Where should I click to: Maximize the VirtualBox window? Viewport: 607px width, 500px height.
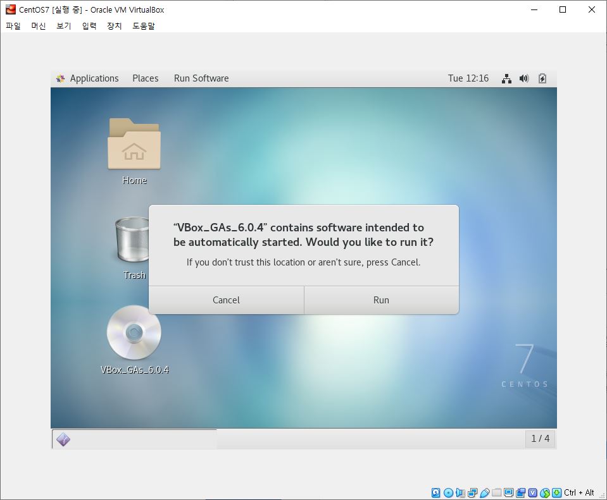click(x=563, y=9)
